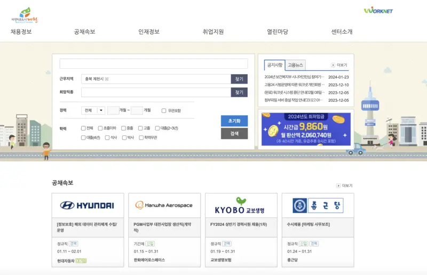The image size is (427, 275).
Task: Open the PGM사업부 대전사업장 생산직 posting
Action: click(162, 227)
